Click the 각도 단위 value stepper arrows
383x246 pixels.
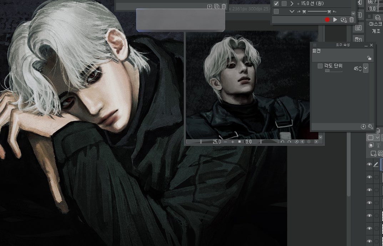360,69
